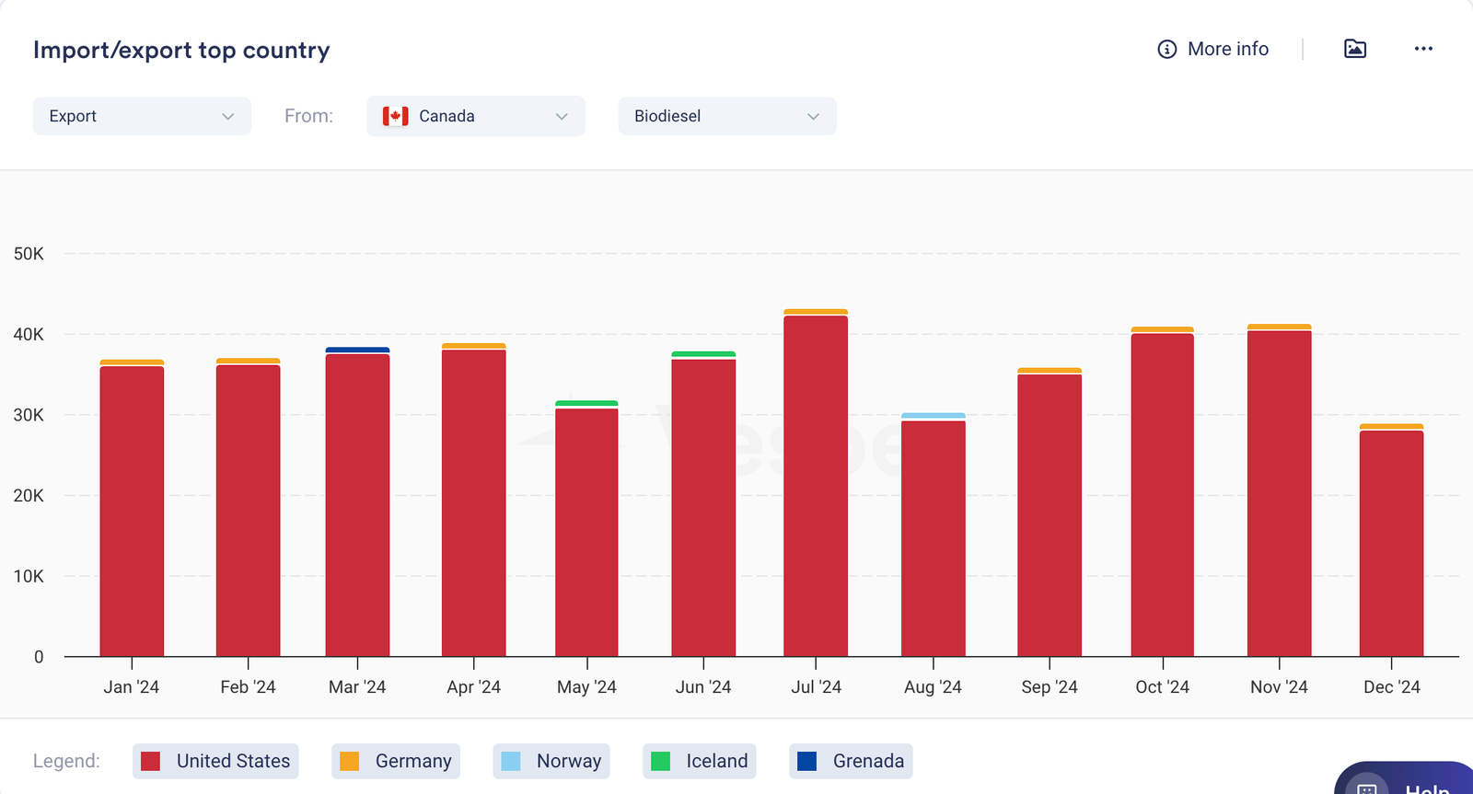1473x794 pixels.
Task: Open the Export trade type dropdown
Action: (x=142, y=117)
